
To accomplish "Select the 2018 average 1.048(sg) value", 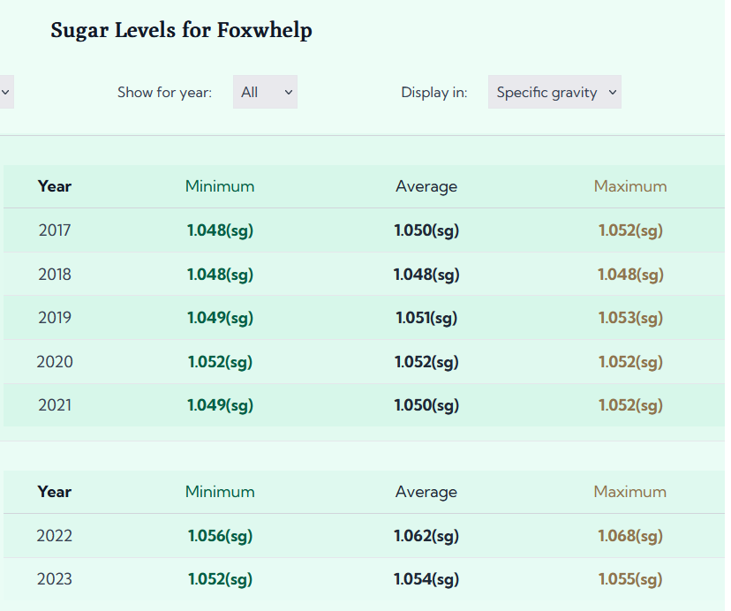I will (x=426, y=275).
